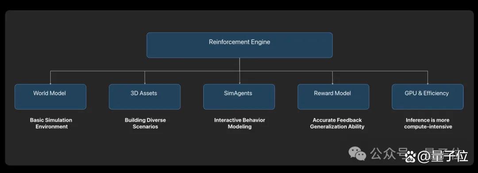The image size is (478, 173).
Task: Click the arrowhead above Reward Model box
Action: click(333, 83)
